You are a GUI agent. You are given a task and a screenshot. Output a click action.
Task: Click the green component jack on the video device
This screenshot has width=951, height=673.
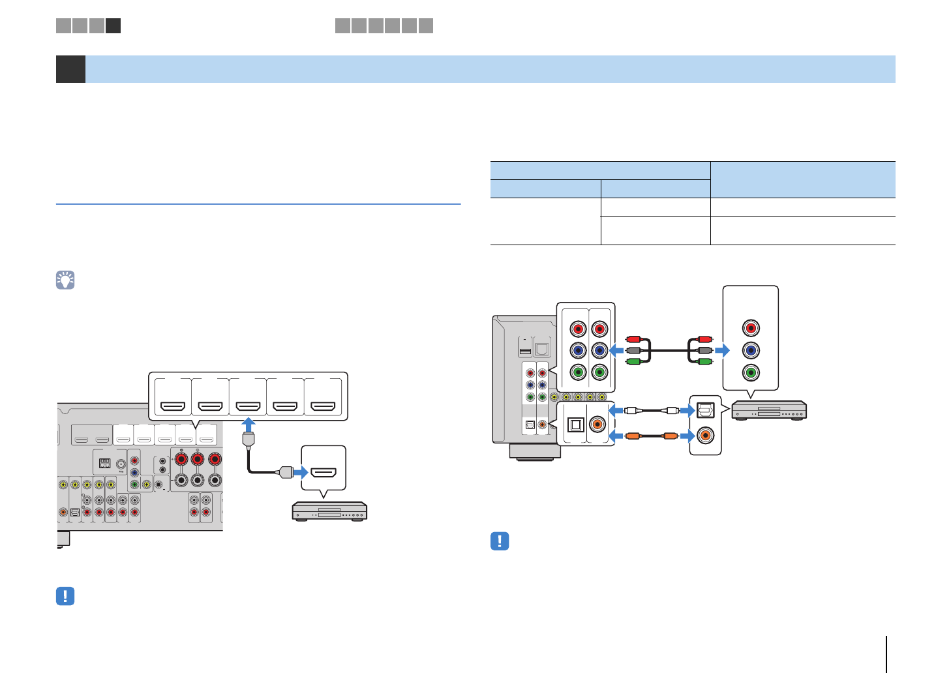(x=751, y=373)
